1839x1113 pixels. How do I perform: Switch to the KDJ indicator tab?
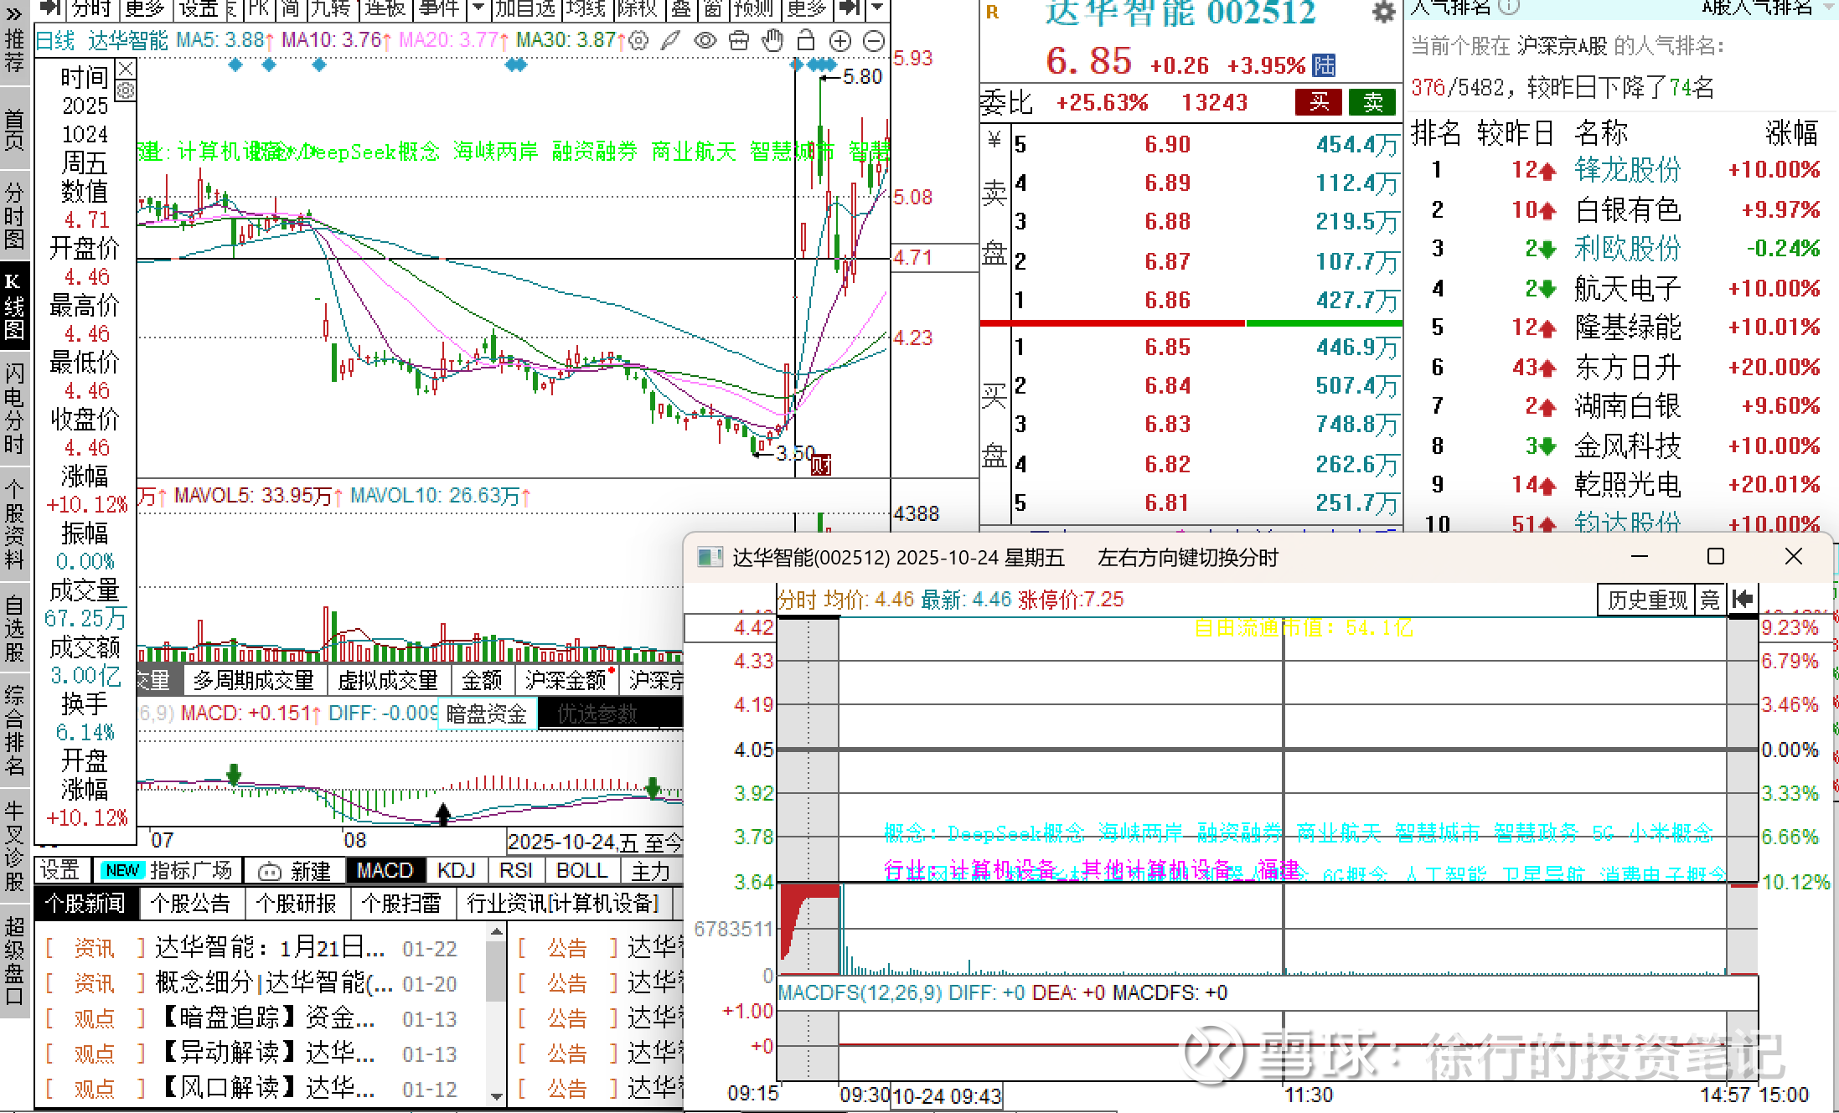pos(456,871)
